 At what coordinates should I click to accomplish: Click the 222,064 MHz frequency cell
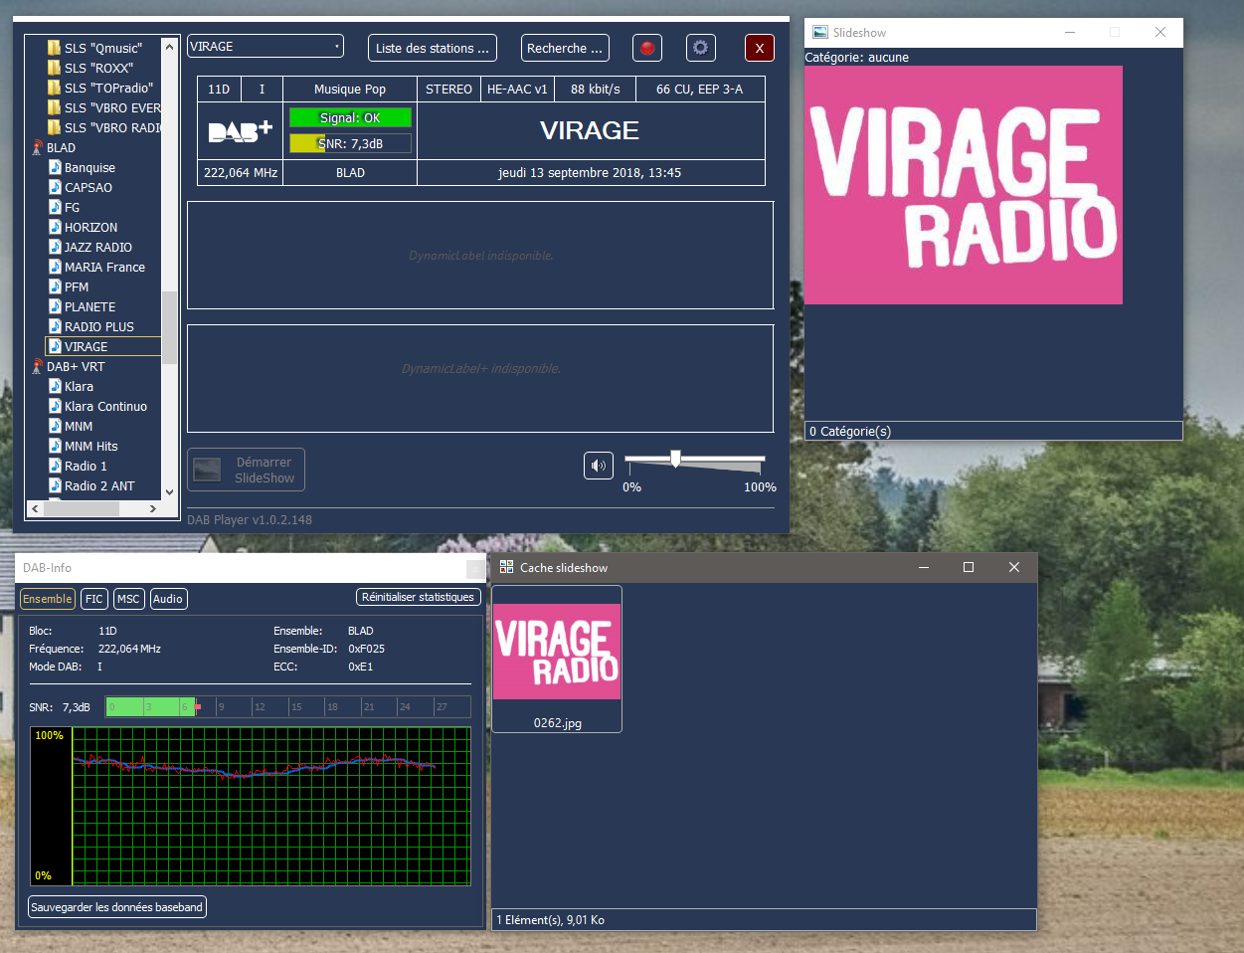click(241, 173)
